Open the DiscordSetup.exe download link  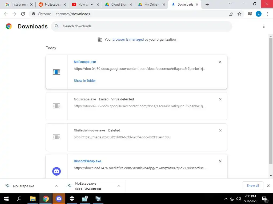[x=87, y=161]
